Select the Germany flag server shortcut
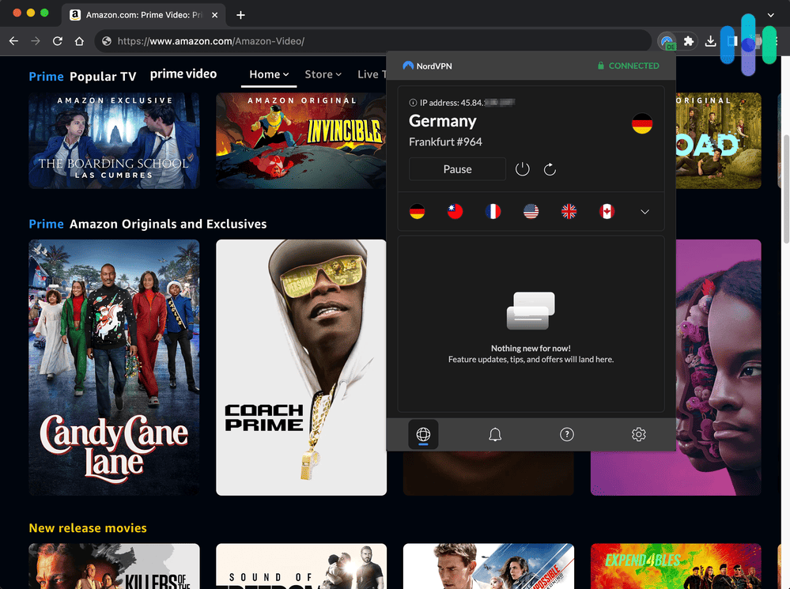Image resolution: width=790 pixels, height=589 pixels. pos(417,211)
